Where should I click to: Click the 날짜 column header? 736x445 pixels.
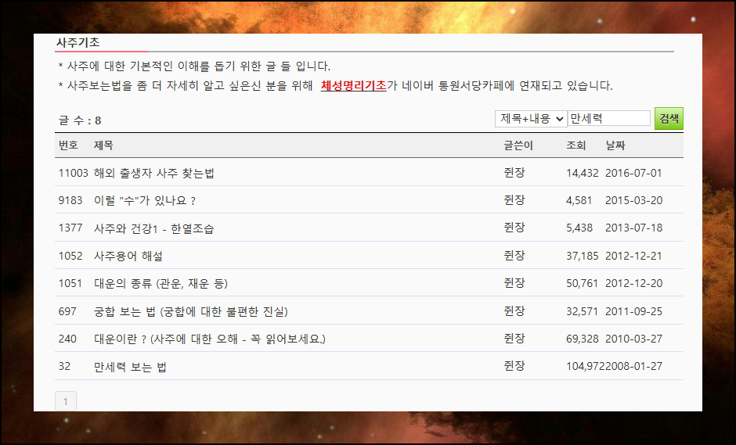615,145
